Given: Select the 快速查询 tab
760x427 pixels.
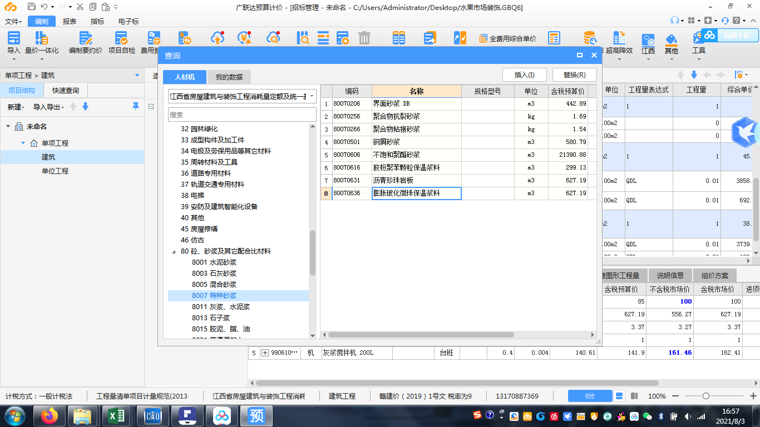Looking at the screenshot, I should [66, 90].
